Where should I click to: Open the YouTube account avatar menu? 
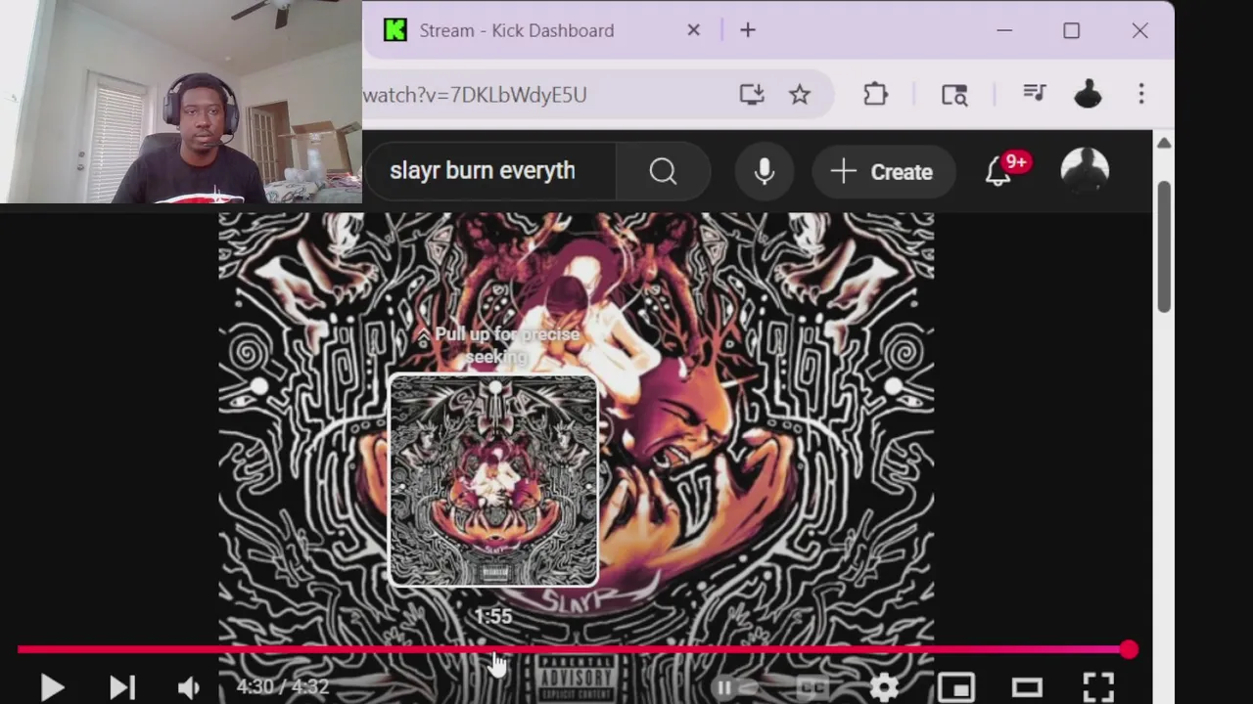tap(1085, 171)
